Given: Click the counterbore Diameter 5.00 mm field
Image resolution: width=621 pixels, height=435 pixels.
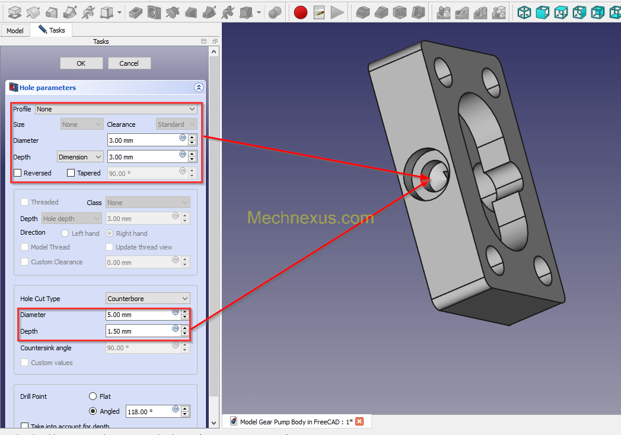Looking at the screenshot, I should [148, 315].
